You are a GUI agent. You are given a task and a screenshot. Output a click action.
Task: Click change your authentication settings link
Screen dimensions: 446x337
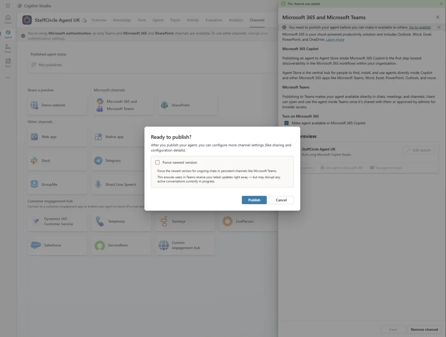pyautogui.click(x=148, y=36)
